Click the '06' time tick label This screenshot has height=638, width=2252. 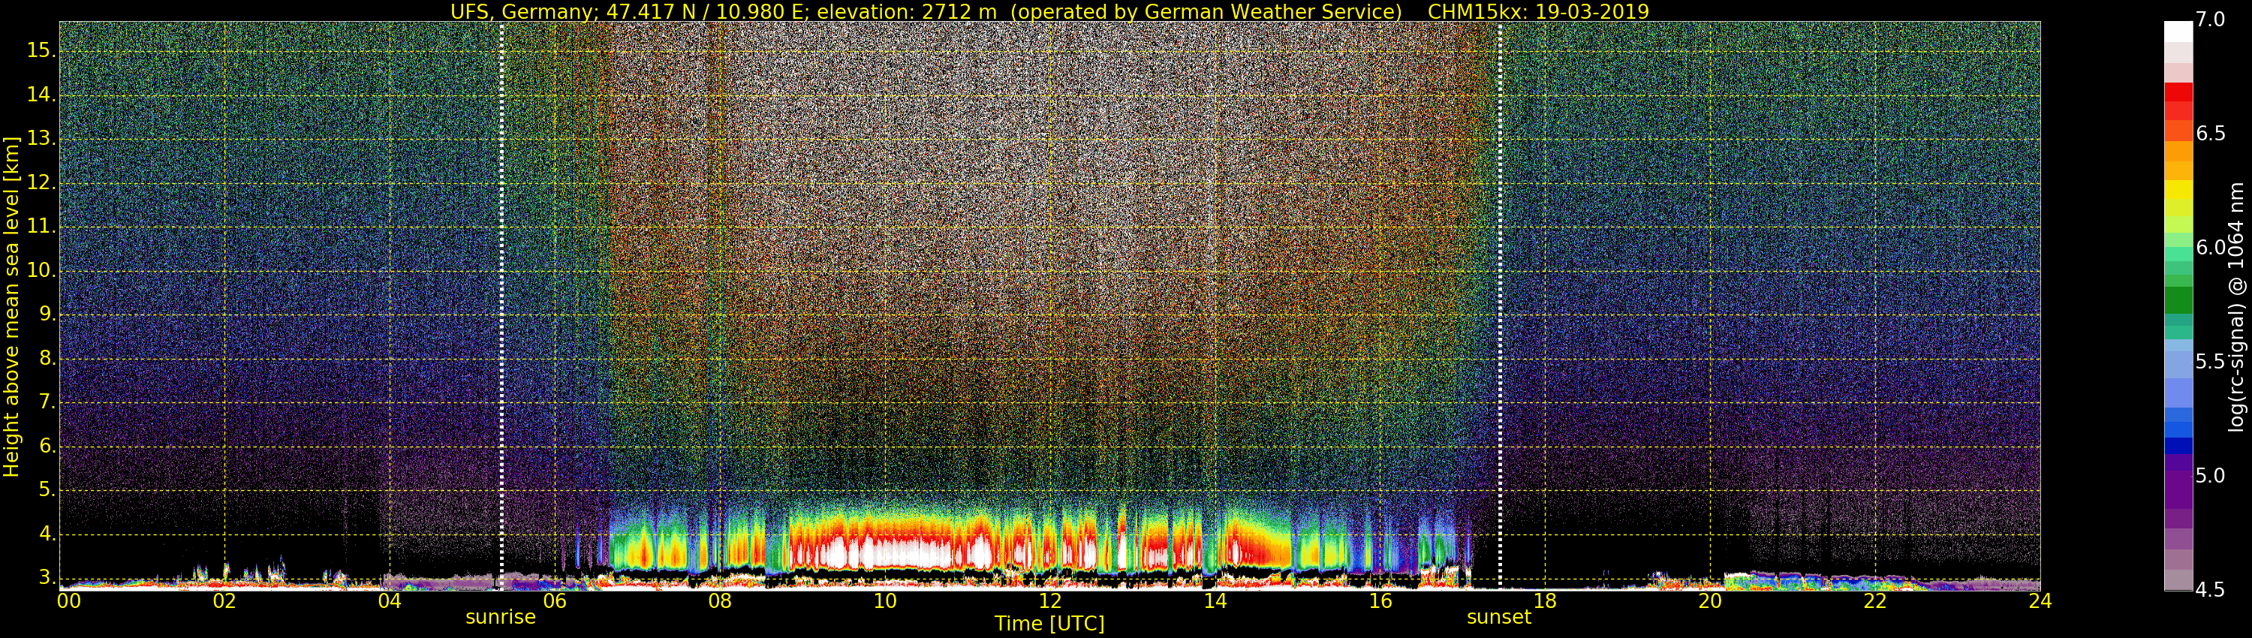[x=555, y=601]
